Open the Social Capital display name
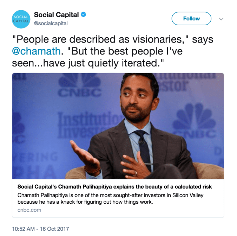 point(55,15)
